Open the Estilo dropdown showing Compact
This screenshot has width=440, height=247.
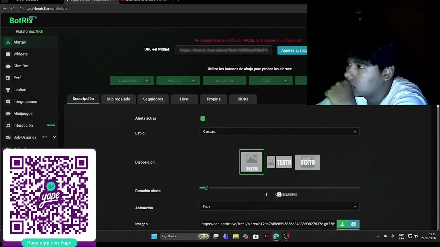coord(279,132)
